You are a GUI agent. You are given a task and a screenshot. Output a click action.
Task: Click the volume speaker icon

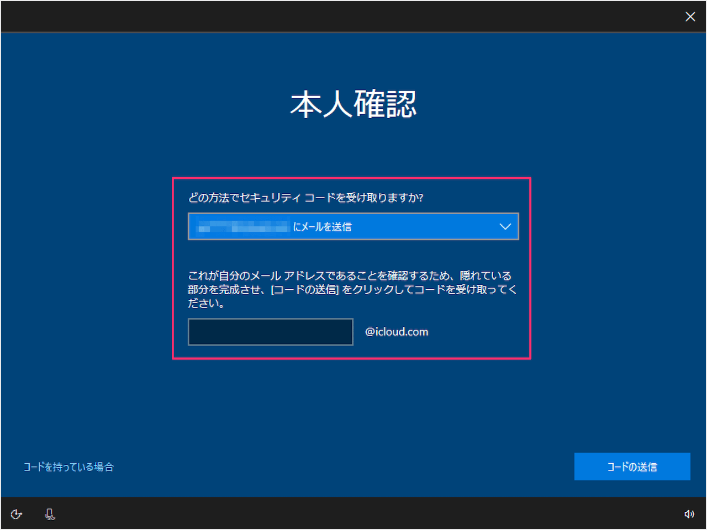pos(689,514)
